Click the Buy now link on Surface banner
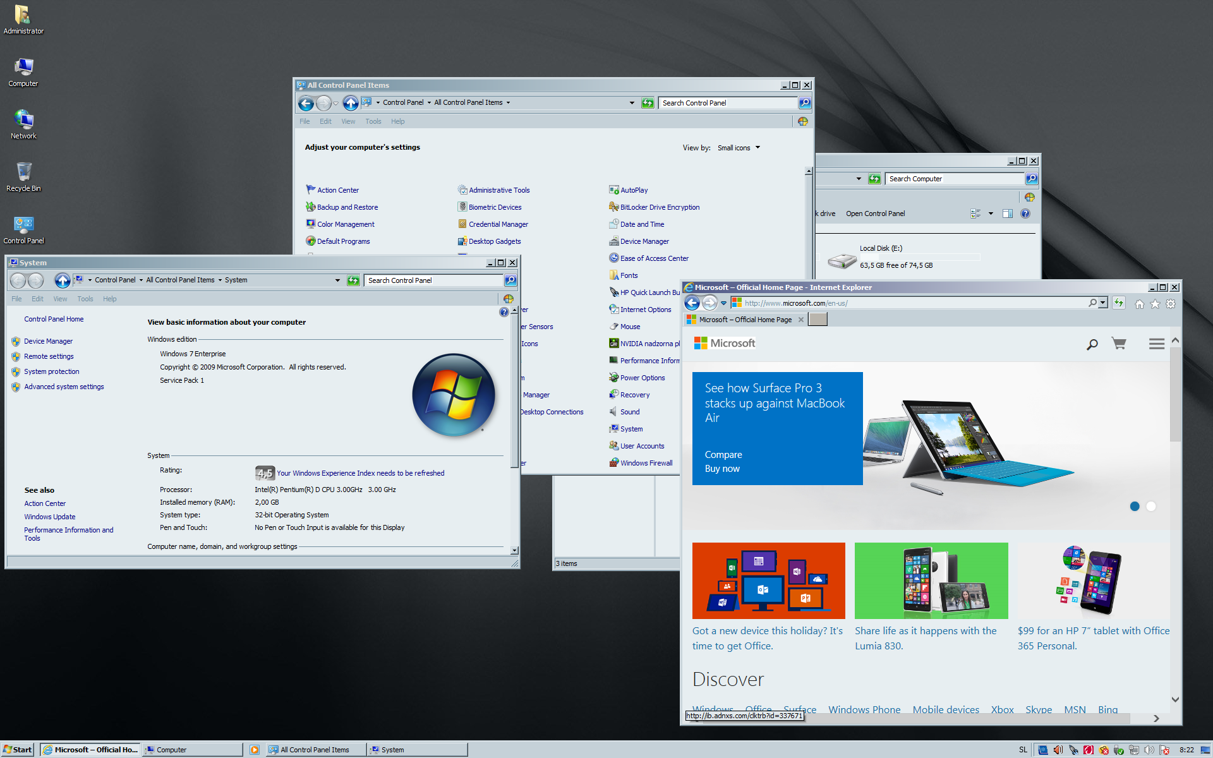This screenshot has height=758, width=1213. (x=722, y=469)
